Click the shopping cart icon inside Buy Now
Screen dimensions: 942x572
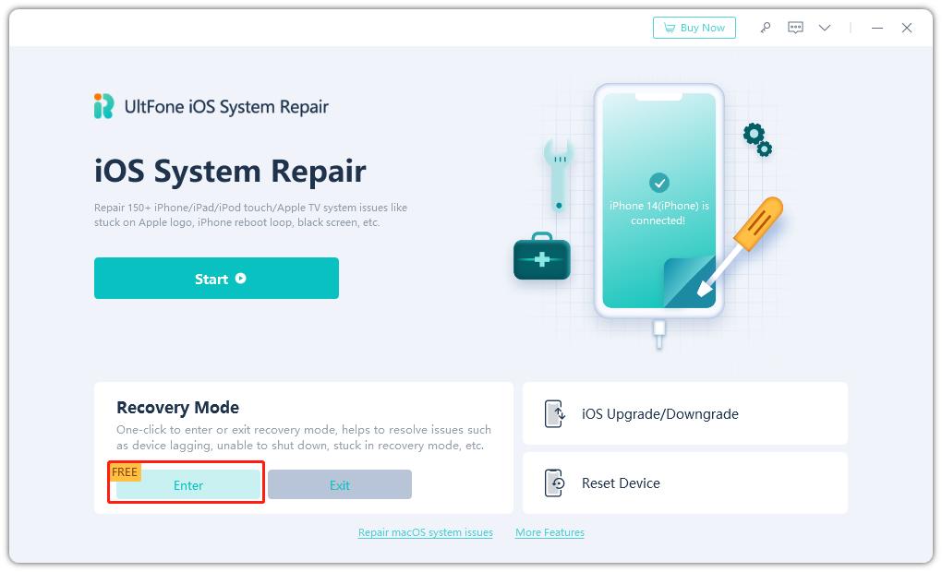(671, 28)
